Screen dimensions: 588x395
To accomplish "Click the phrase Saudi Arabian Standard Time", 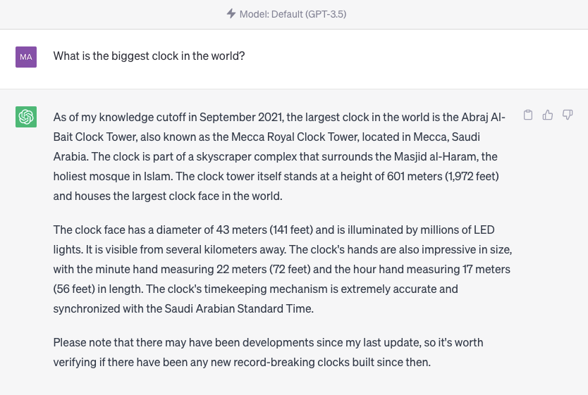I will point(238,309).
